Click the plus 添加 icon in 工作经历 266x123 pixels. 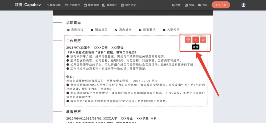point(196,40)
